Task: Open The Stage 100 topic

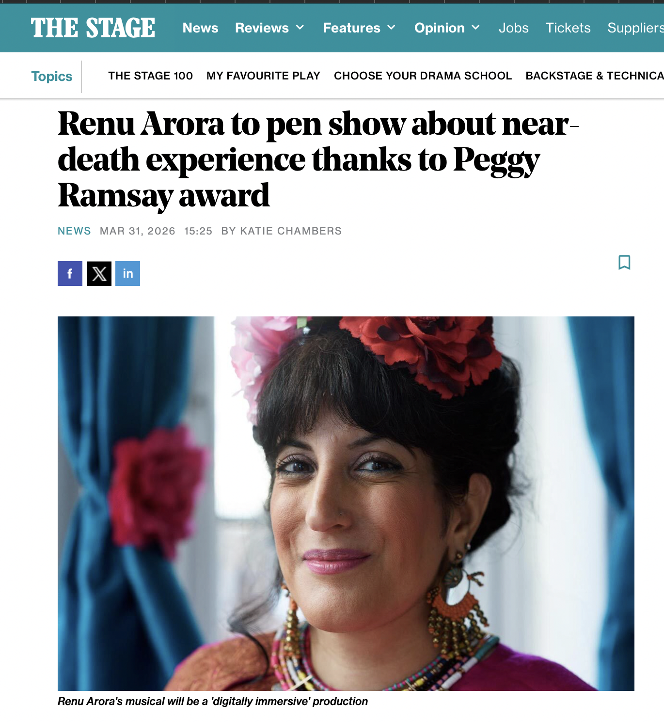Action: point(150,76)
